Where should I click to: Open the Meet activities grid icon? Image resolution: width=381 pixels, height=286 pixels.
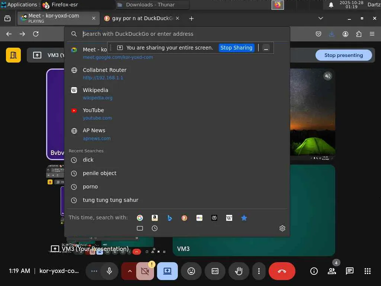coord(368,271)
